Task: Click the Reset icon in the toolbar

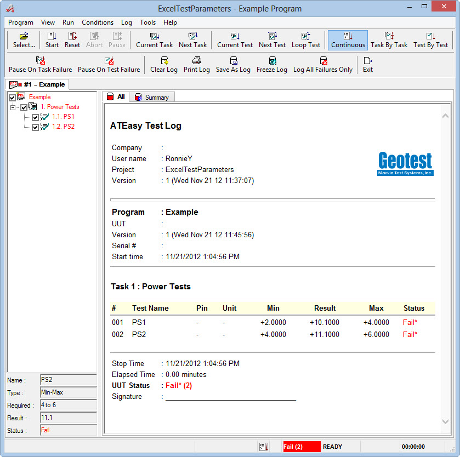Action: pyautogui.click(x=72, y=39)
